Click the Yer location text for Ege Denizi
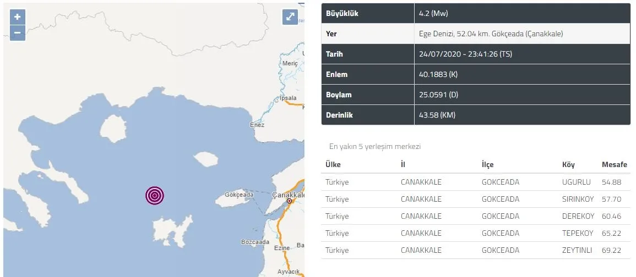This screenshot has width=636, height=277. [x=491, y=34]
